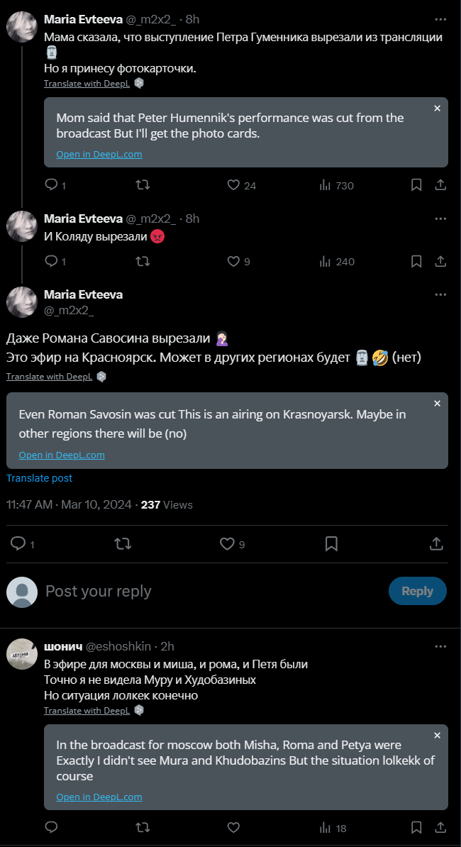
Task: Like the tweet "И Коляду вырезали"
Action: [x=233, y=262]
